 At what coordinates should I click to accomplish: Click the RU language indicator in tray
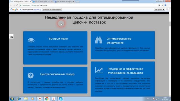click(148, 98)
